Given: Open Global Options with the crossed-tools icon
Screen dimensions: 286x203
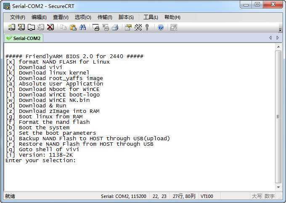Looking at the screenshot, I should pyautogui.click(x=138, y=27).
